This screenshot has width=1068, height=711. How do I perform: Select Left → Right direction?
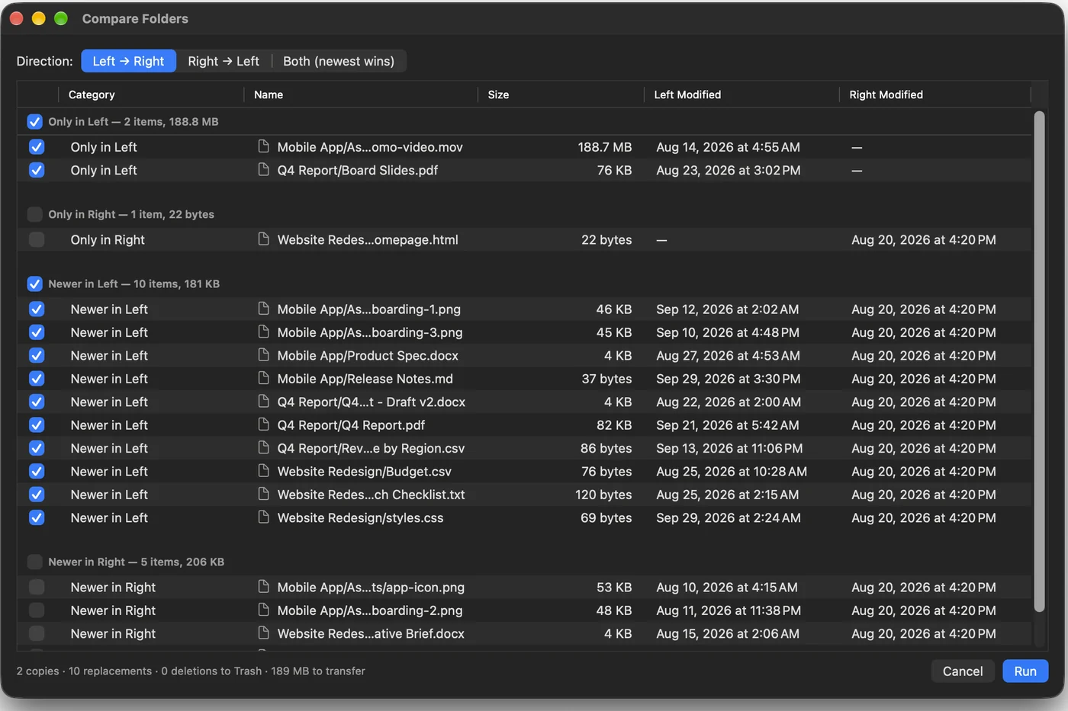(x=128, y=61)
